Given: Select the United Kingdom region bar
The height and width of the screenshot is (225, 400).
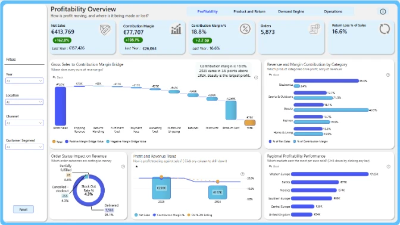Looking at the screenshot, I should (302, 214).
